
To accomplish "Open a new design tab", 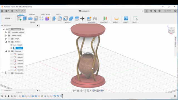I will coord(147,11).
